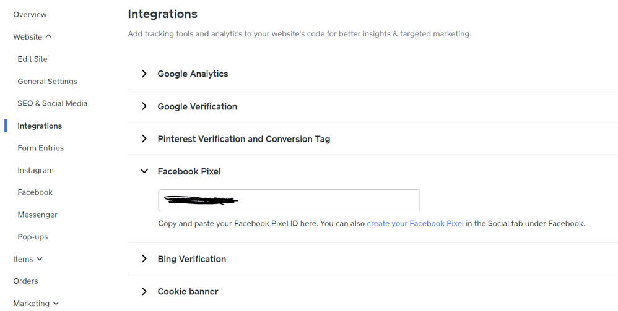The image size is (618, 311).
Task: Open the Messenger sidebar item
Action: click(37, 215)
